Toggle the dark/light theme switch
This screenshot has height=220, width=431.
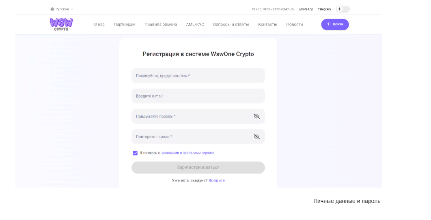(x=343, y=9)
